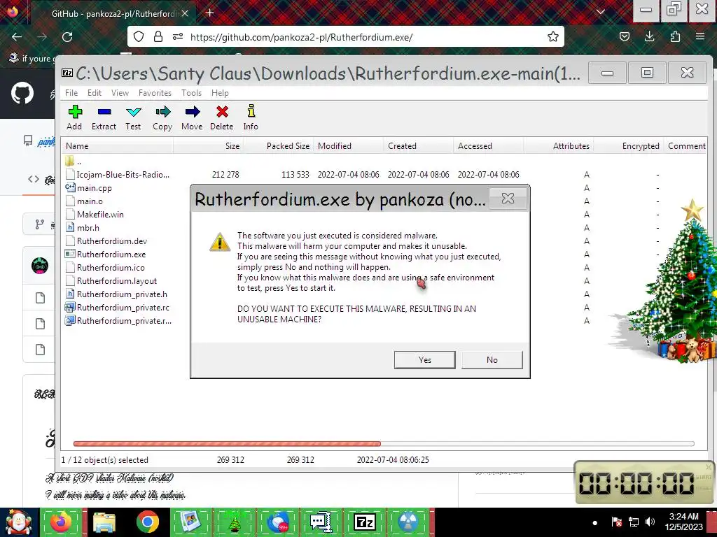
Task: Click the 7-Zip icon on the taskbar
Action: tap(364, 522)
